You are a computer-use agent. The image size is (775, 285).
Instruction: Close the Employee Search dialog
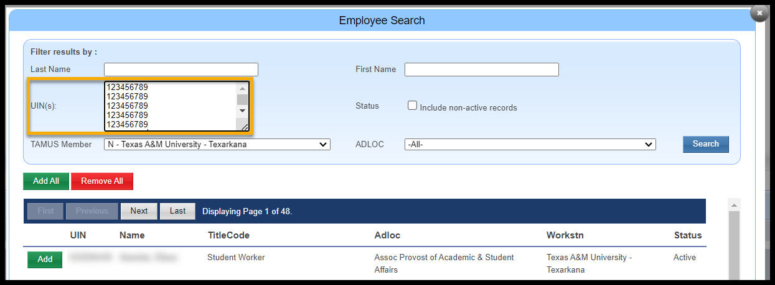click(x=759, y=13)
